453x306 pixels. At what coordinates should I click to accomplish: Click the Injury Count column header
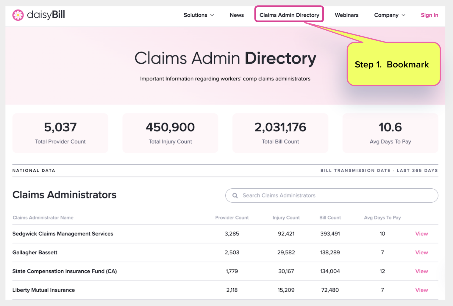[x=286, y=218]
